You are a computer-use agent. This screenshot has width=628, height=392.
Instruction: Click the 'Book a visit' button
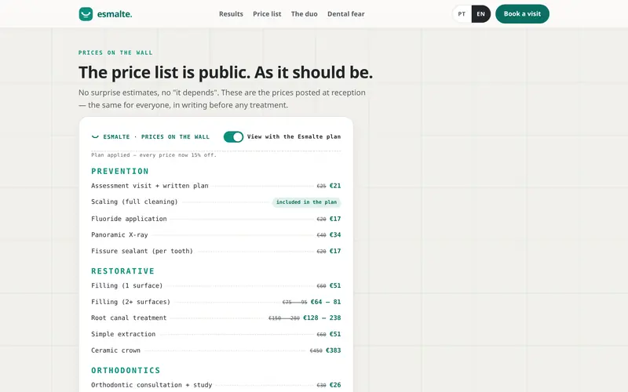tap(522, 14)
